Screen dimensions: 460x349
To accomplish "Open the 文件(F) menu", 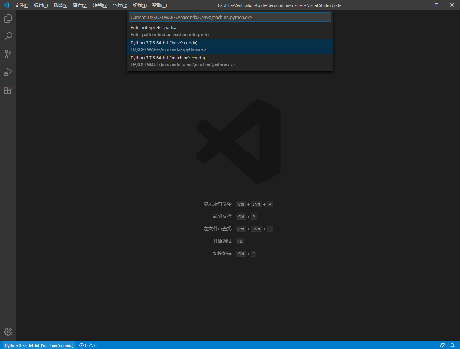I will (22, 5).
